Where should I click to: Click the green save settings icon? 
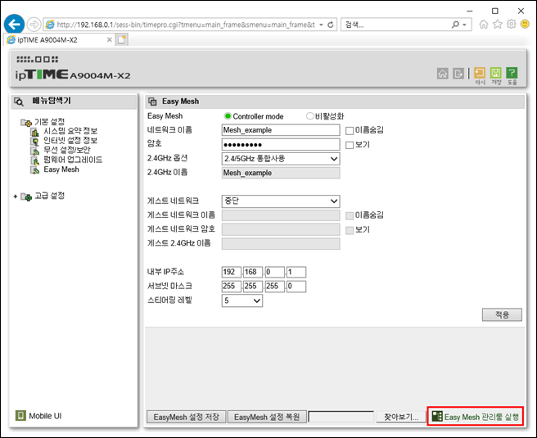coord(495,73)
